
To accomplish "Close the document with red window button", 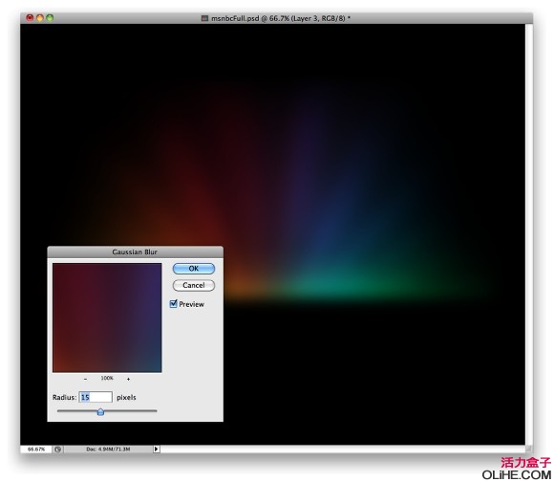I will tap(30, 17).
